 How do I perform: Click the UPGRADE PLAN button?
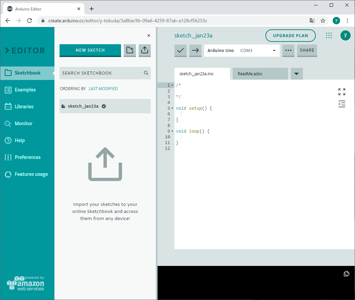pyautogui.click(x=290, y=36)
